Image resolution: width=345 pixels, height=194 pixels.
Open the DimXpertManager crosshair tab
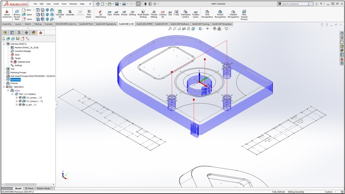(26, 32)
